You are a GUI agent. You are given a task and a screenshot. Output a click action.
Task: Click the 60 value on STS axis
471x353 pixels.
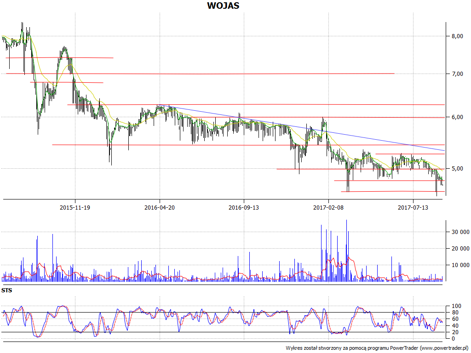click(455, 319)
